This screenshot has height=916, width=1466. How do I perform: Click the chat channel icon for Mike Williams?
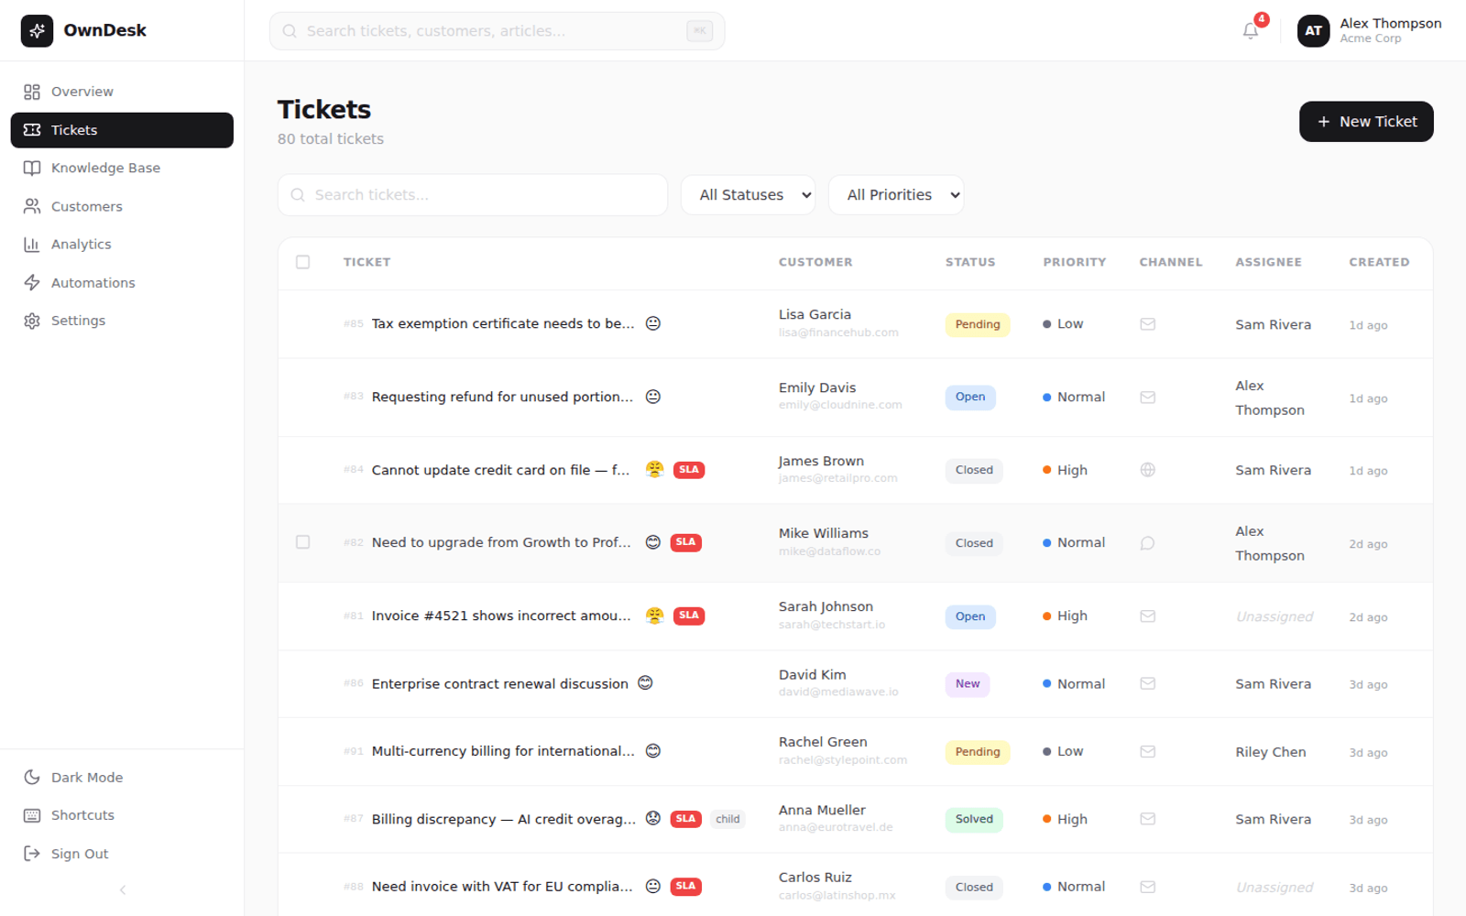(1147, 543)
